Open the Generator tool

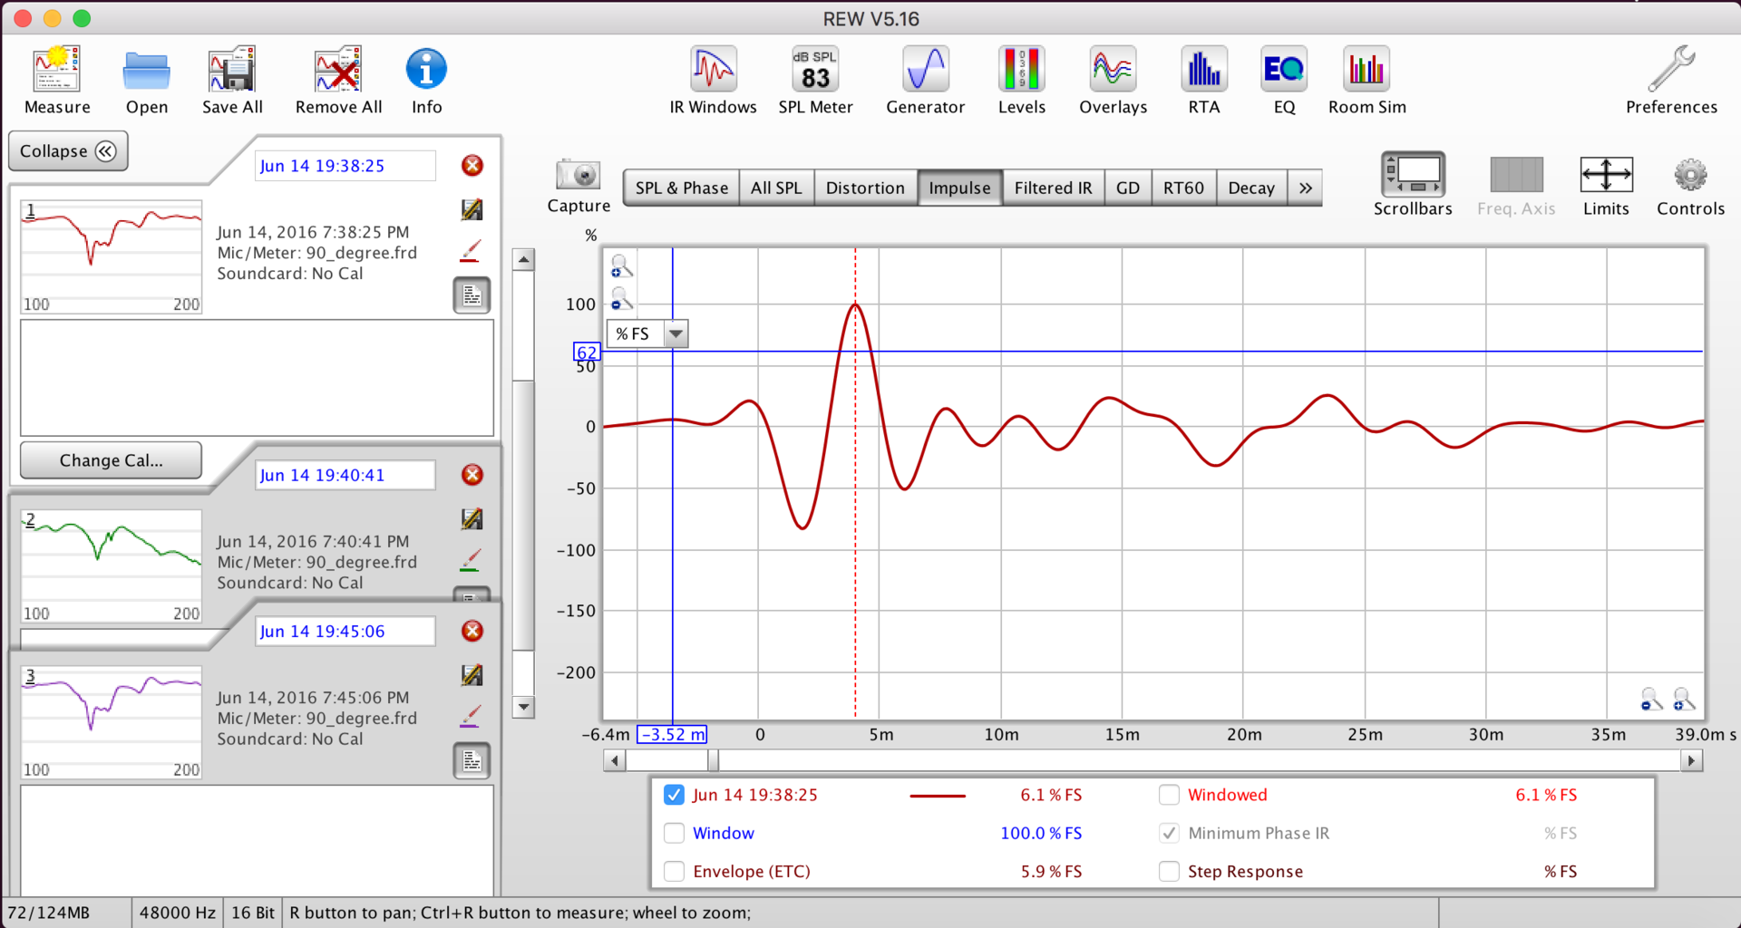(x=925, y=81)
